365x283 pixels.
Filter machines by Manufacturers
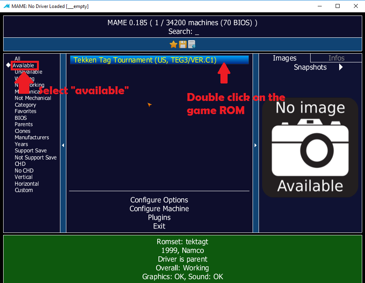click(x=32, y=138)
